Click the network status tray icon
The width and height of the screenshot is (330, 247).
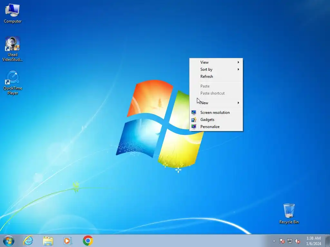[290, 241]
